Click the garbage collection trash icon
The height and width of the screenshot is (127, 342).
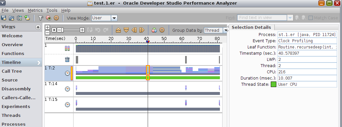[x=67, y=59]
